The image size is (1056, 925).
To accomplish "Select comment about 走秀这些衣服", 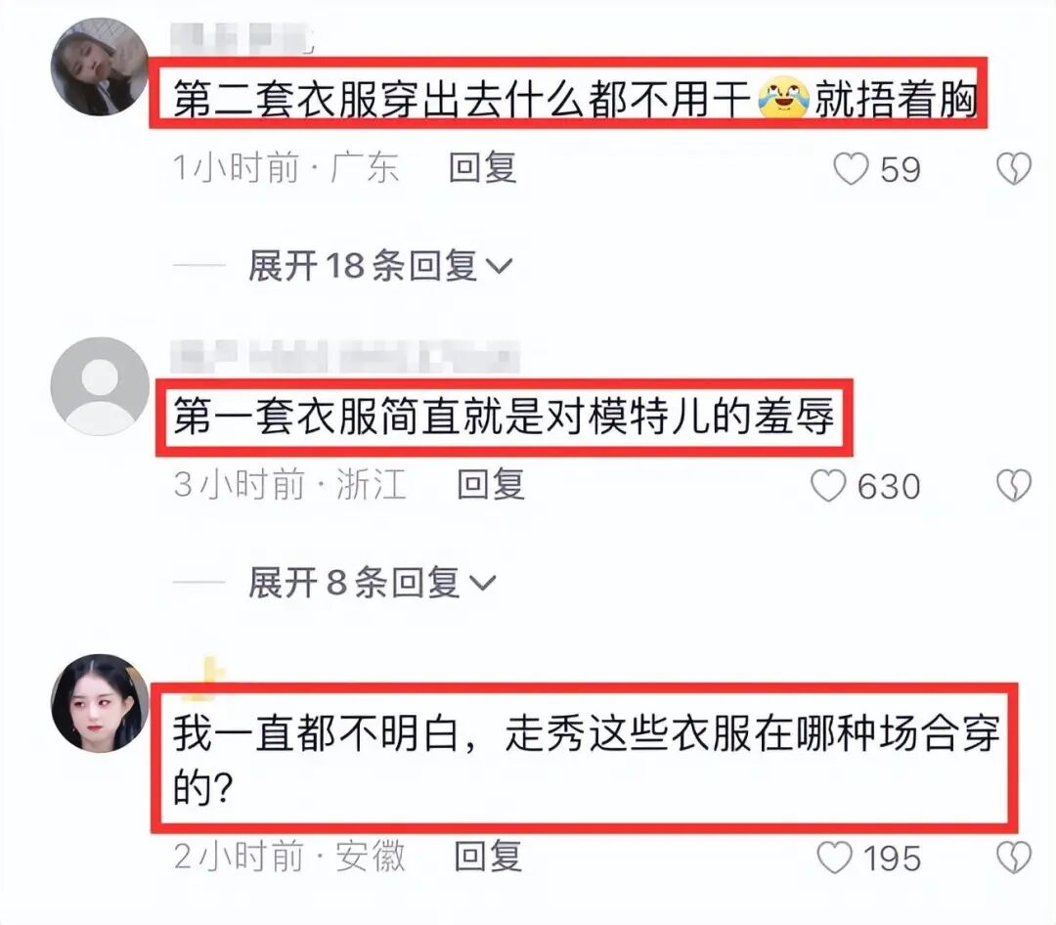I will click(x=586, y=760).
